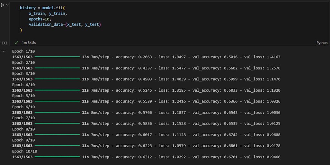Change cell language mode labeled Python

[322, 42]
